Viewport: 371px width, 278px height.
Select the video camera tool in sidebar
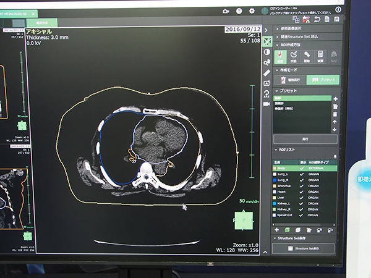(x=267, y=104)
